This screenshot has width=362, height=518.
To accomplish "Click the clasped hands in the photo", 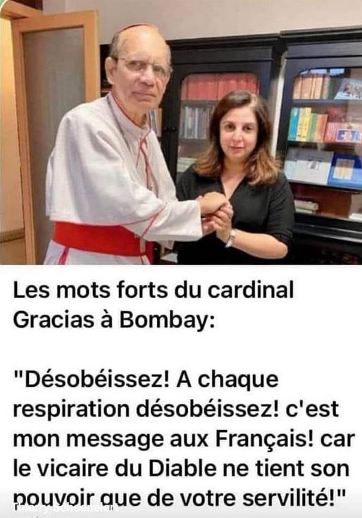I will point(215,211).
